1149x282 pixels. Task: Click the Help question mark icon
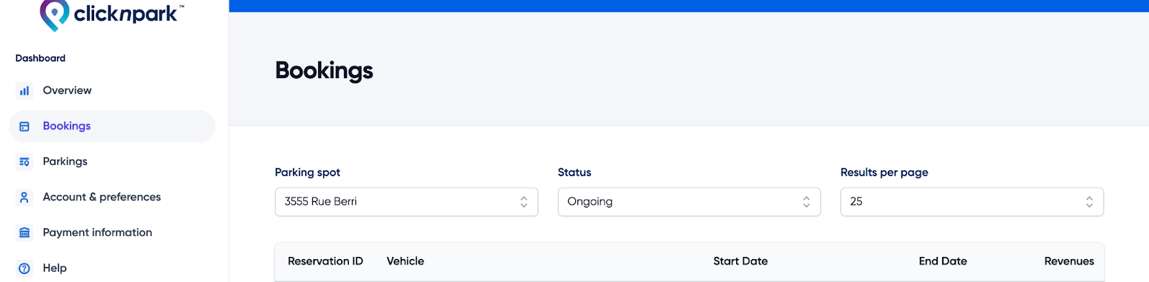[x=24, y=268]
